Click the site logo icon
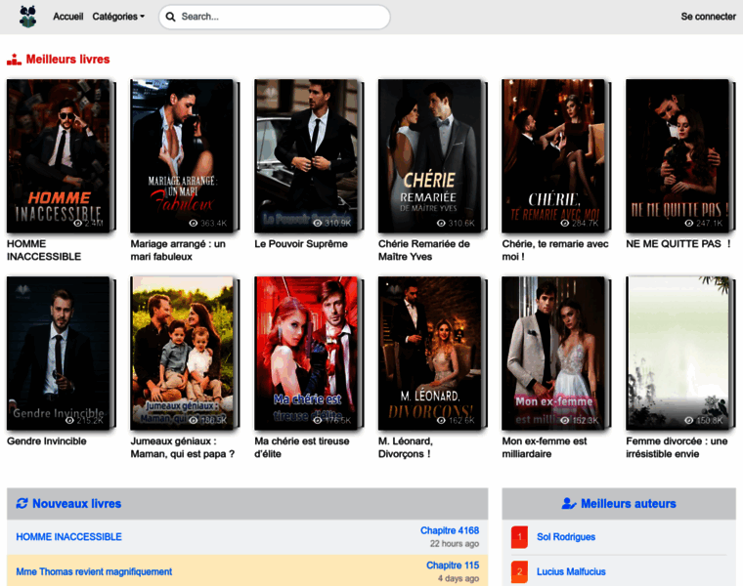 [x=28, y=17]
